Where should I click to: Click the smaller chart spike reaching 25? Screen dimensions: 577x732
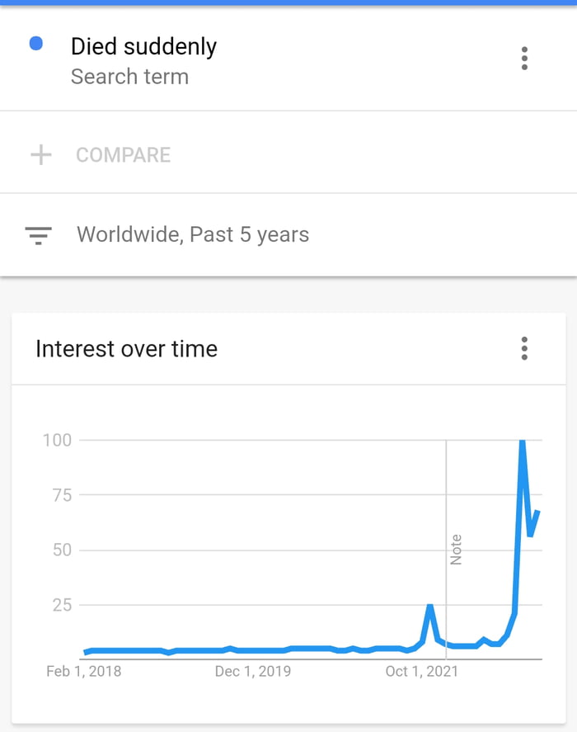pyautogui.click(x=429, y=607)
